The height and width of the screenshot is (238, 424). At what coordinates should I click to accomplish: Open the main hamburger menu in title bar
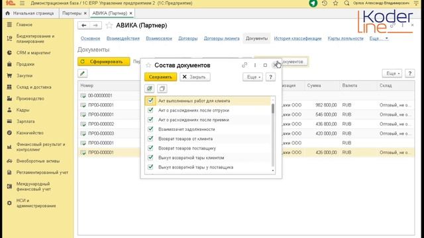coord(22,3)
